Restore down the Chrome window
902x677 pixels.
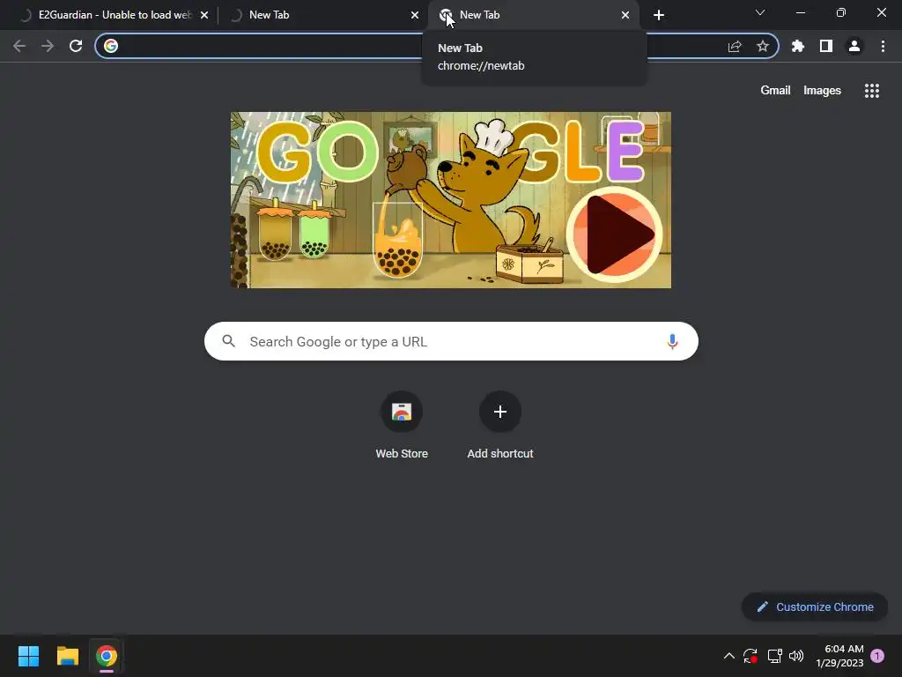841,12
